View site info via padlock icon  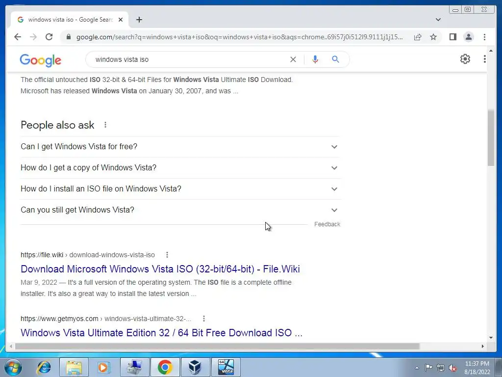[68, 37]
